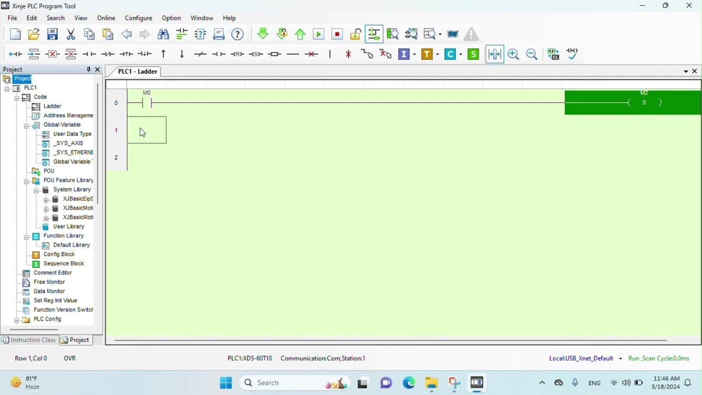702x395 pixels.
Task: Click the green Upload program arrow
Action: tap(300, 34)
